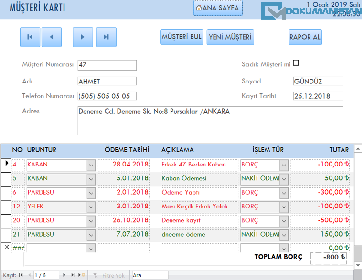364x280 pixels.
Task: Go to first record in Kayıt navigator
Action: tap(21, 275)
